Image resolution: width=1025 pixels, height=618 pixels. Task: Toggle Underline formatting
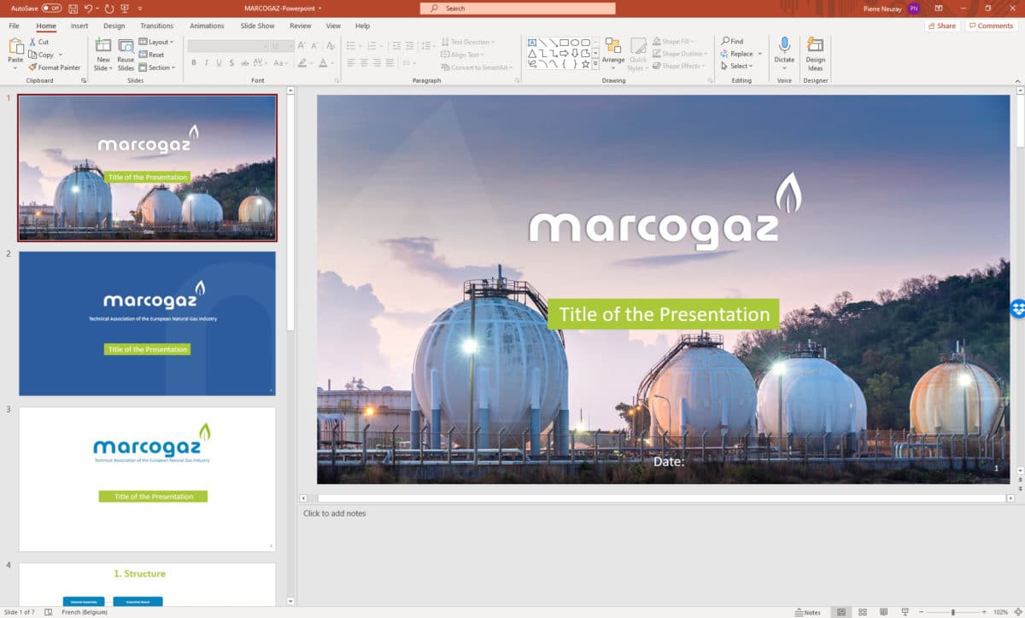[219, 62]
